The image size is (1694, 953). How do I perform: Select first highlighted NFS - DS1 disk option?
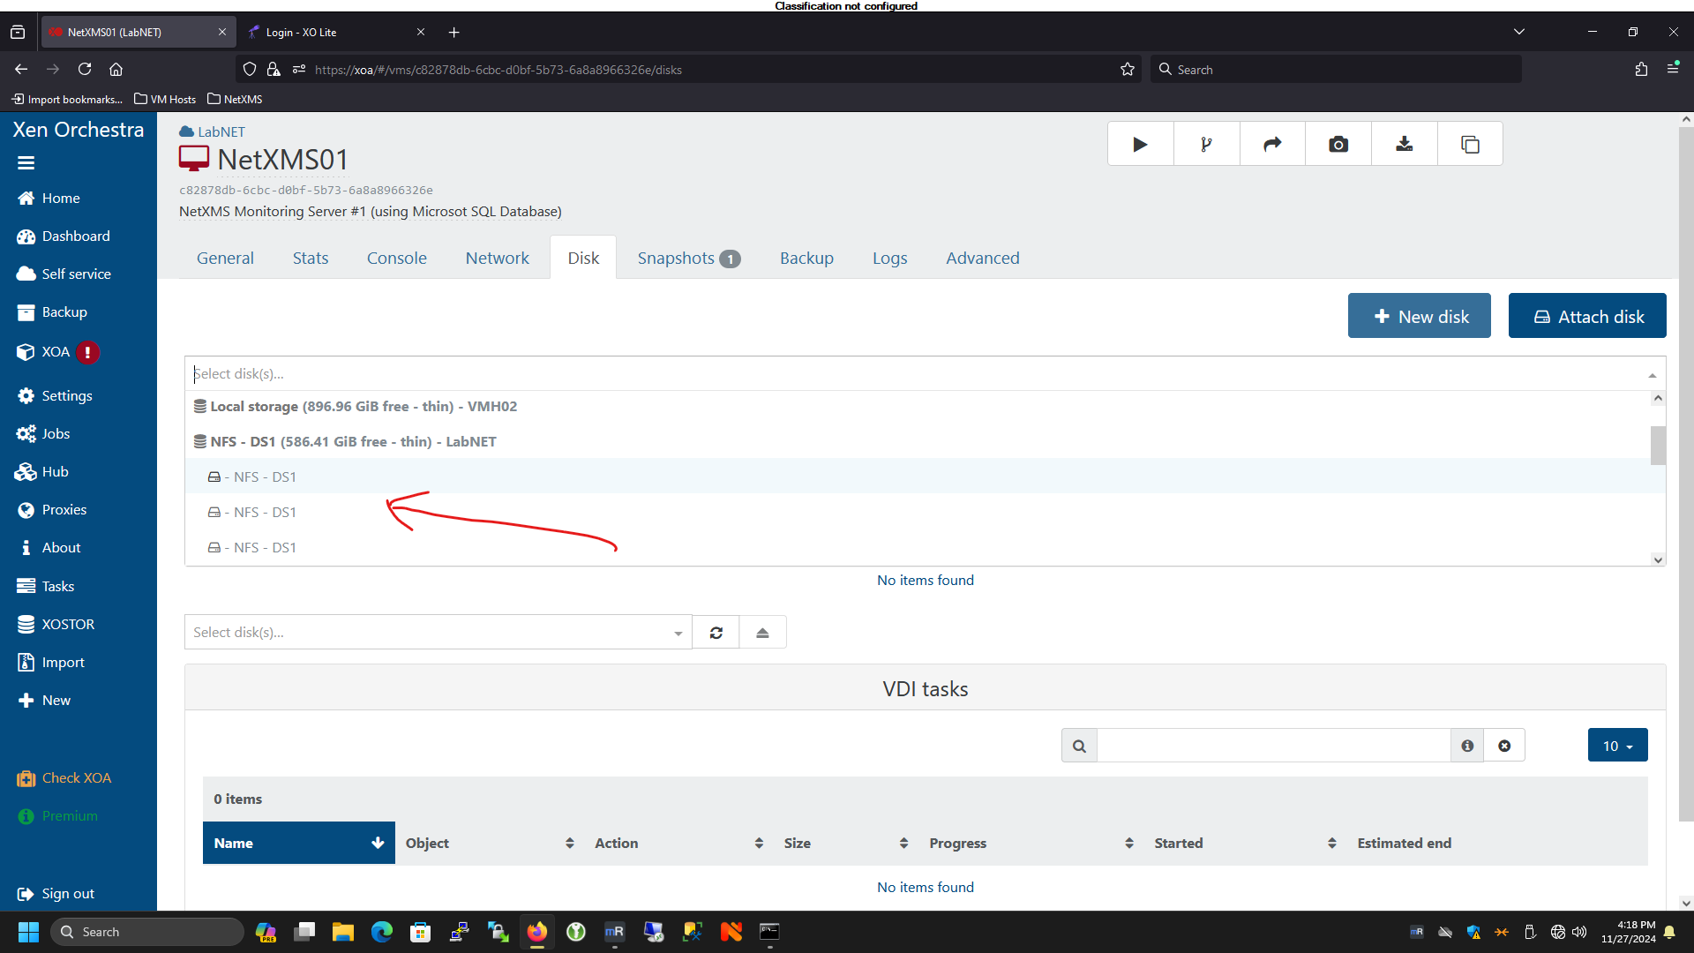(x=918, y=476)
